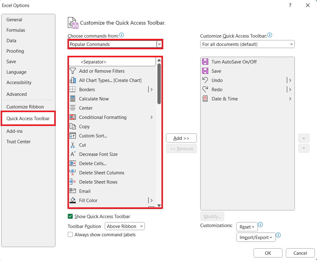Select the Add or Remove Filters funnel icon
The height and width of the screenshot is (260, 317).
click(x=73, y=71)
